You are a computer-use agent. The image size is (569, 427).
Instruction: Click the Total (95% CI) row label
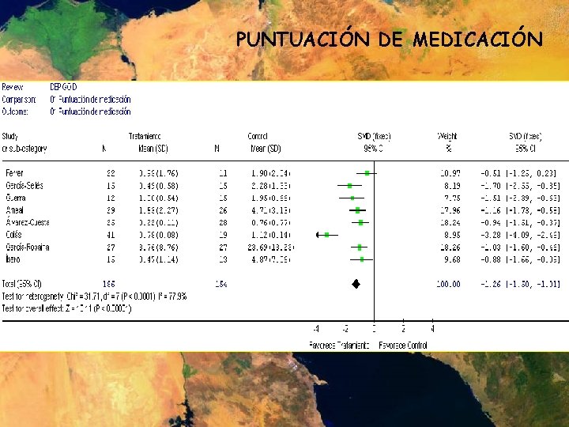[22, 284]
